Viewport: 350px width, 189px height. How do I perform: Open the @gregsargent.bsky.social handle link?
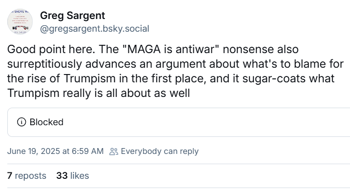pyautogui.click(x=95, y=29)
